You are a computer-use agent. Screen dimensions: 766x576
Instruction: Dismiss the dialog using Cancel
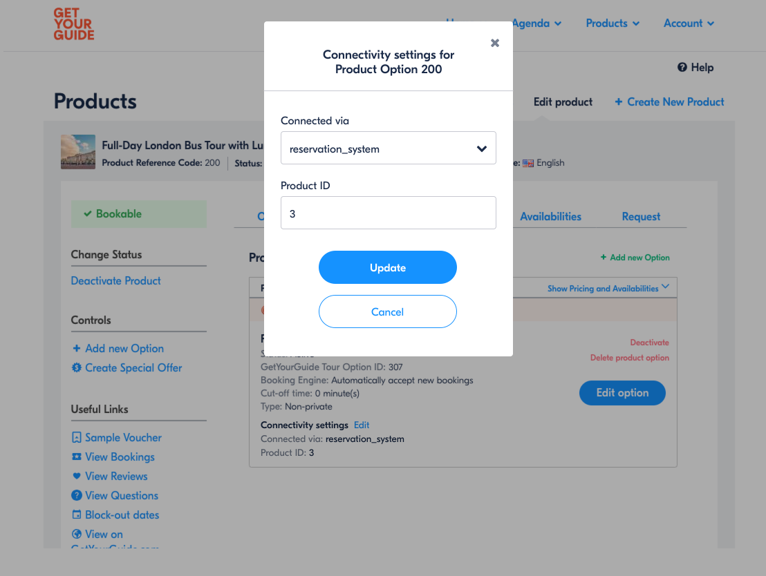388,311
